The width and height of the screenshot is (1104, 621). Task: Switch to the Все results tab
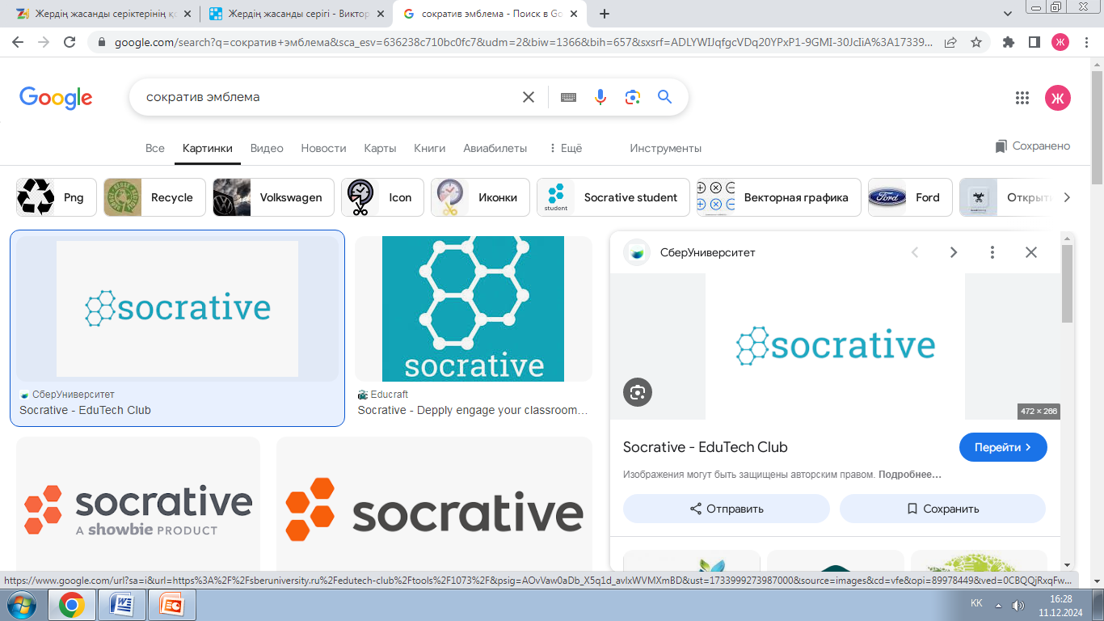(x=155, y=148)
